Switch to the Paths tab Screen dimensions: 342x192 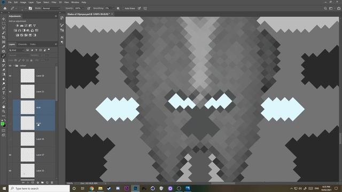[33, 44]
